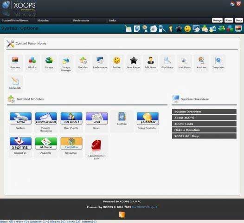This screenshot has height=223, width=244.
Task: Click the Errors (0) debug link
Action: click(21, 222)
